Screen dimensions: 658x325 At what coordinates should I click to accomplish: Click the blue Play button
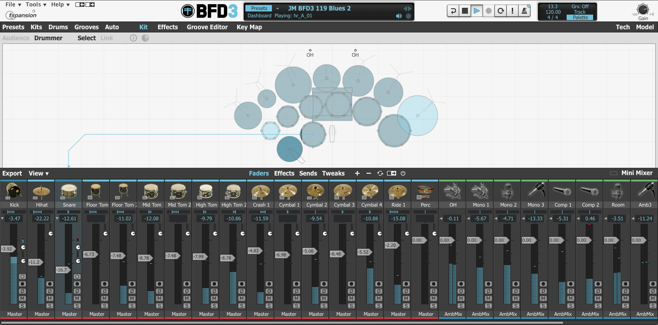click(x=477, y=11)
